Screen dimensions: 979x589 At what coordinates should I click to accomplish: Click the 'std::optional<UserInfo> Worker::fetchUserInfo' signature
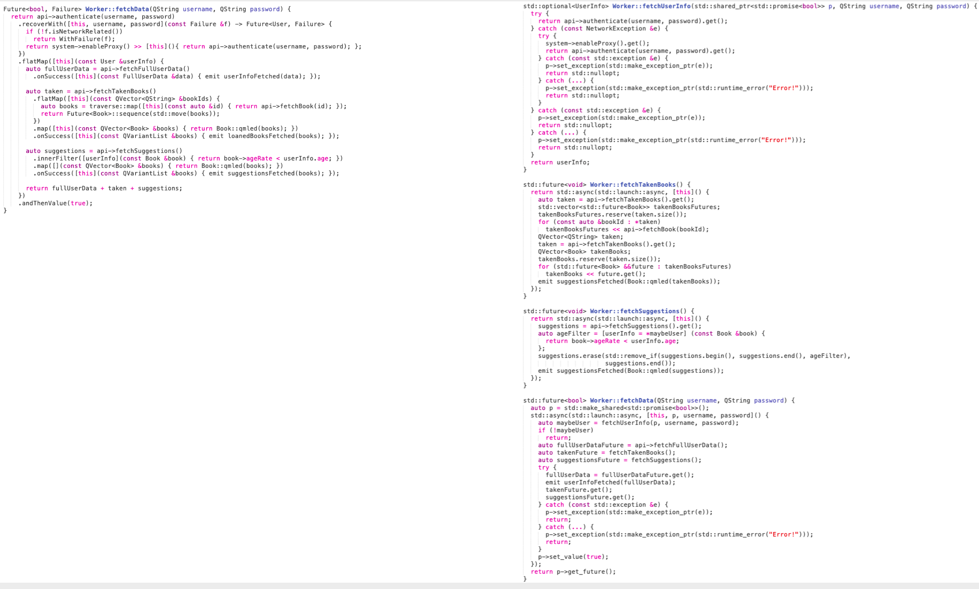pos(750,6)
